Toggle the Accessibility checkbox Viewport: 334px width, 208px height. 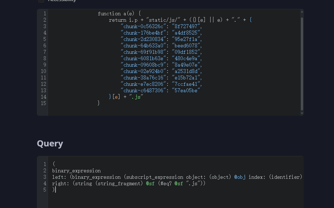tap(41, 1)
